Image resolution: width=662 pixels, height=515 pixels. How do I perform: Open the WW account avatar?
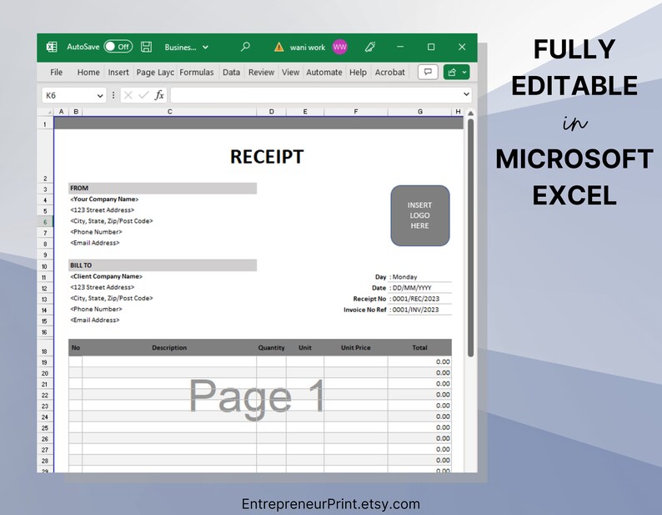340,47
